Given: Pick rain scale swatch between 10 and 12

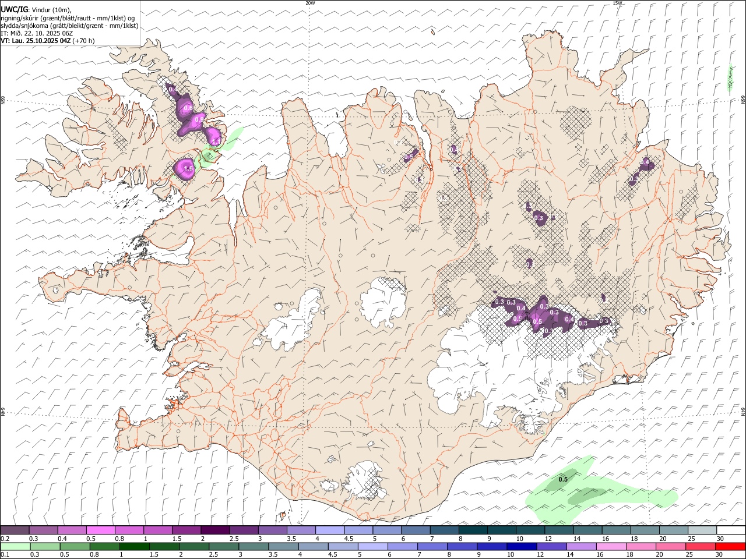Looking at the screenshot, I should (x=520, y=547).
